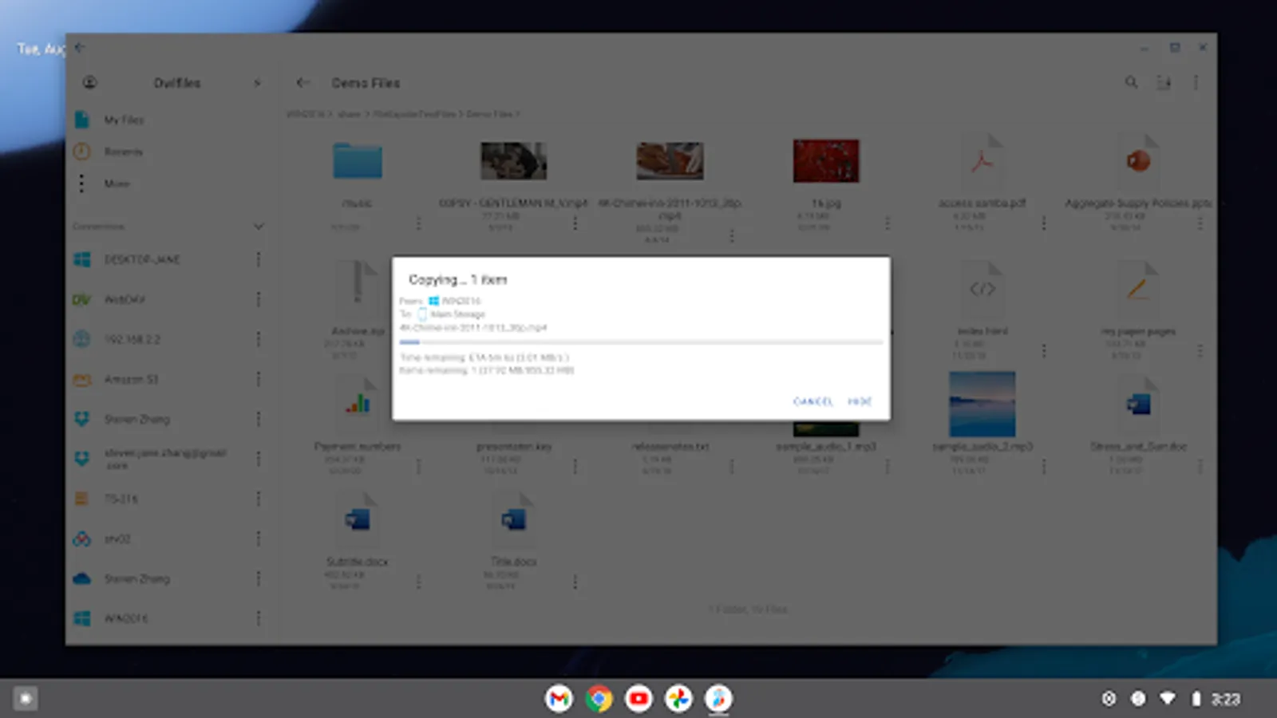Jump to share in the breadcrumb path
Screen dimensions: 1277x718
(349, 114)
